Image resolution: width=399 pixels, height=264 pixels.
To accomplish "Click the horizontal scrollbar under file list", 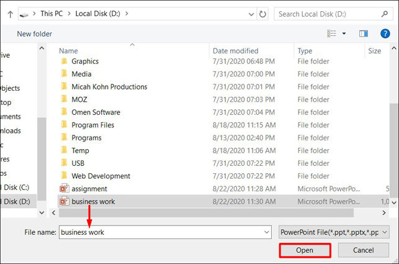I will pyautogui.click(x=205, y=212).
